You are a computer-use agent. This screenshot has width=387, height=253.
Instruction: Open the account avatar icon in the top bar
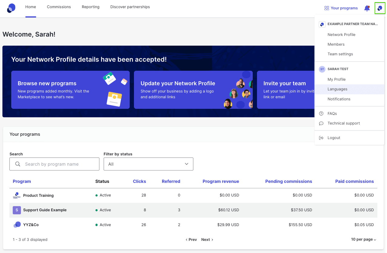coord(380,8)
